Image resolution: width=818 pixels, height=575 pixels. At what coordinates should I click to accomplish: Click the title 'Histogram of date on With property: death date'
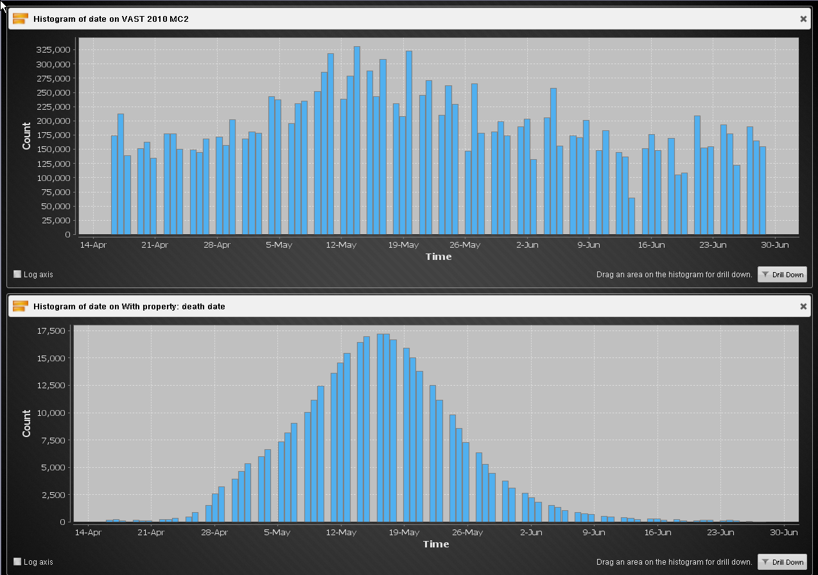pyautogui.click(x=129, y=306)
